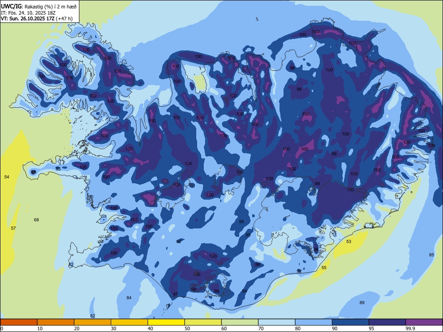Select the pale yellow 50–60 legend swatch
Viewport: 443px width, 332px height.
tap(203, 322)
